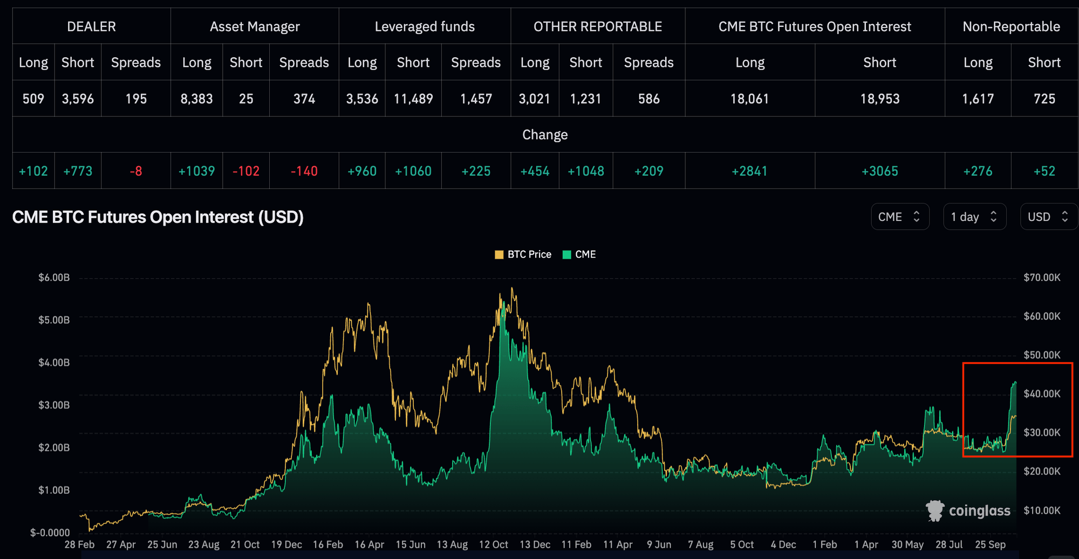Click the red change value -102

pyautogui.click(x=246, y=171)
